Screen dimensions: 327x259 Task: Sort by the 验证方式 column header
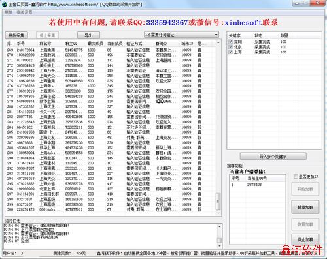[140, 44]
